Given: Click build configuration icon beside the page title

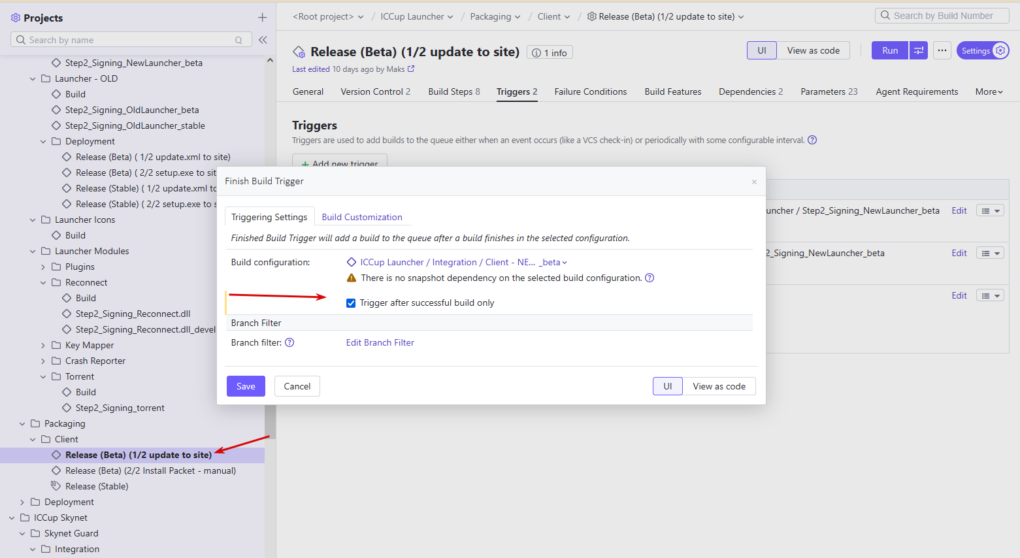Looking at the screenshot, I should 299,52.
